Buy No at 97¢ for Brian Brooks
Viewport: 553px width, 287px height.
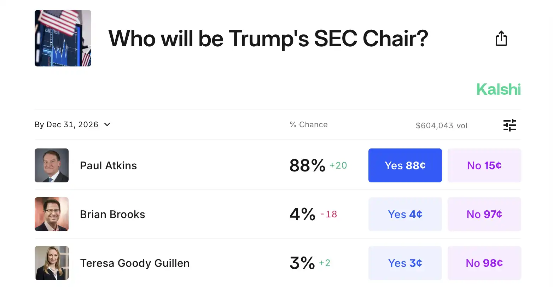(484, 214)
